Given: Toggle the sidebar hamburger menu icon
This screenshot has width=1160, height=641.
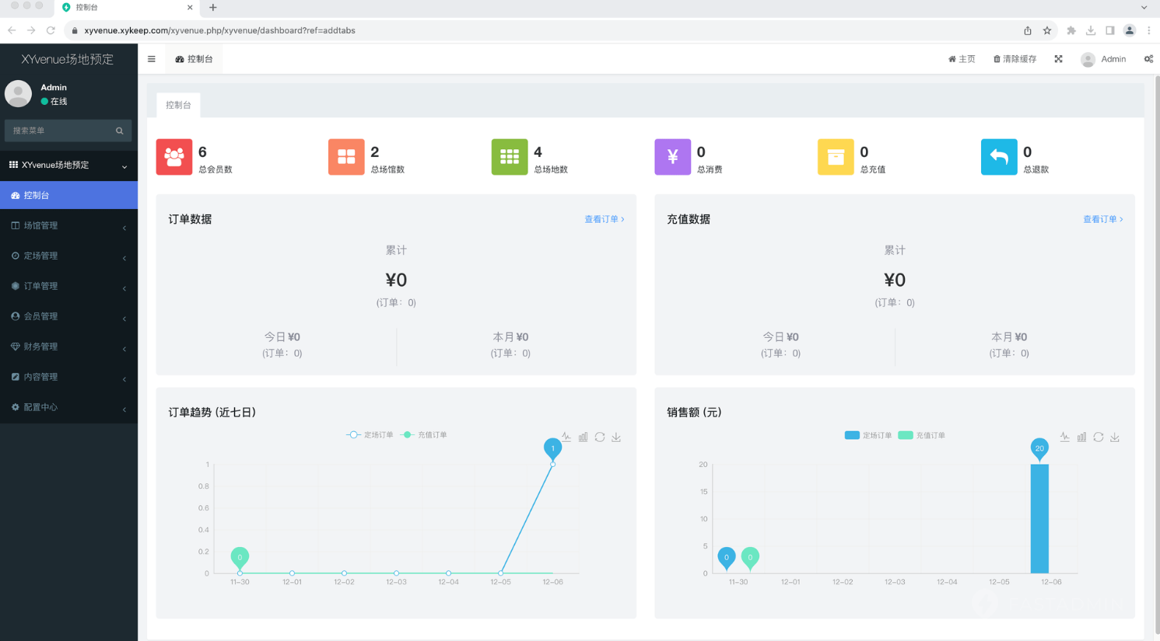Looking at the screenshot, I should pos(152,59).
